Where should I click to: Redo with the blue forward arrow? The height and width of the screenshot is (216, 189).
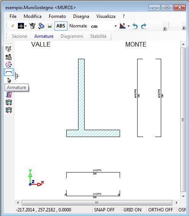click(144, 26)
